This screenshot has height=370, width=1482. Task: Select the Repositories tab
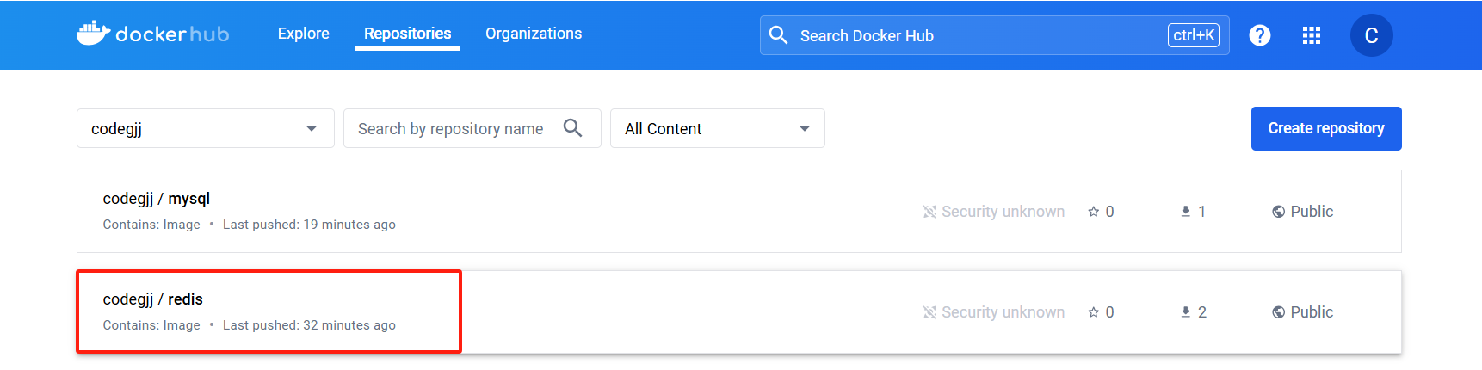click(407, 34)
